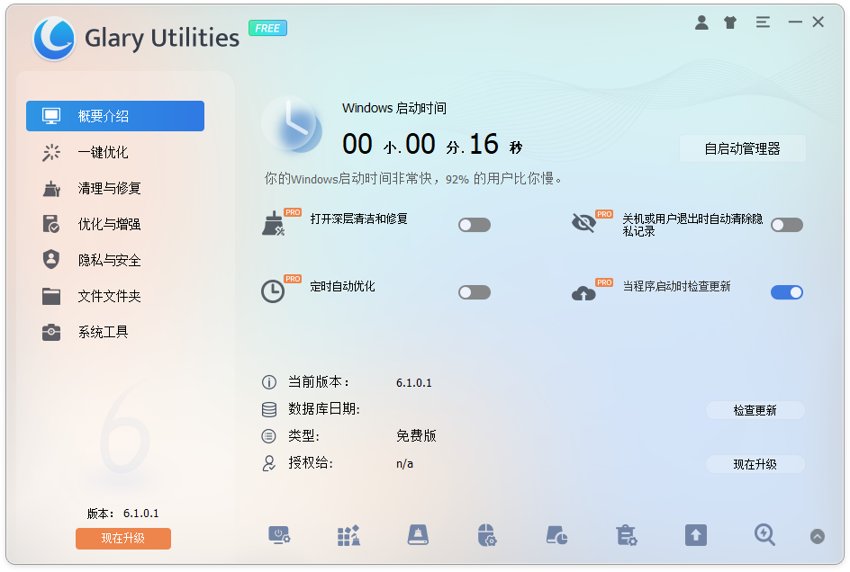Click the crossed-eye privacy PRO icon
Viewport: 850px width, 572px height.
tap(583, 223)
